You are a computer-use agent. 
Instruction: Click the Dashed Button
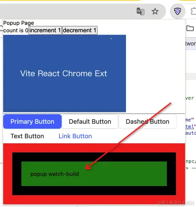pyautogui.click(x=147, y=121)
